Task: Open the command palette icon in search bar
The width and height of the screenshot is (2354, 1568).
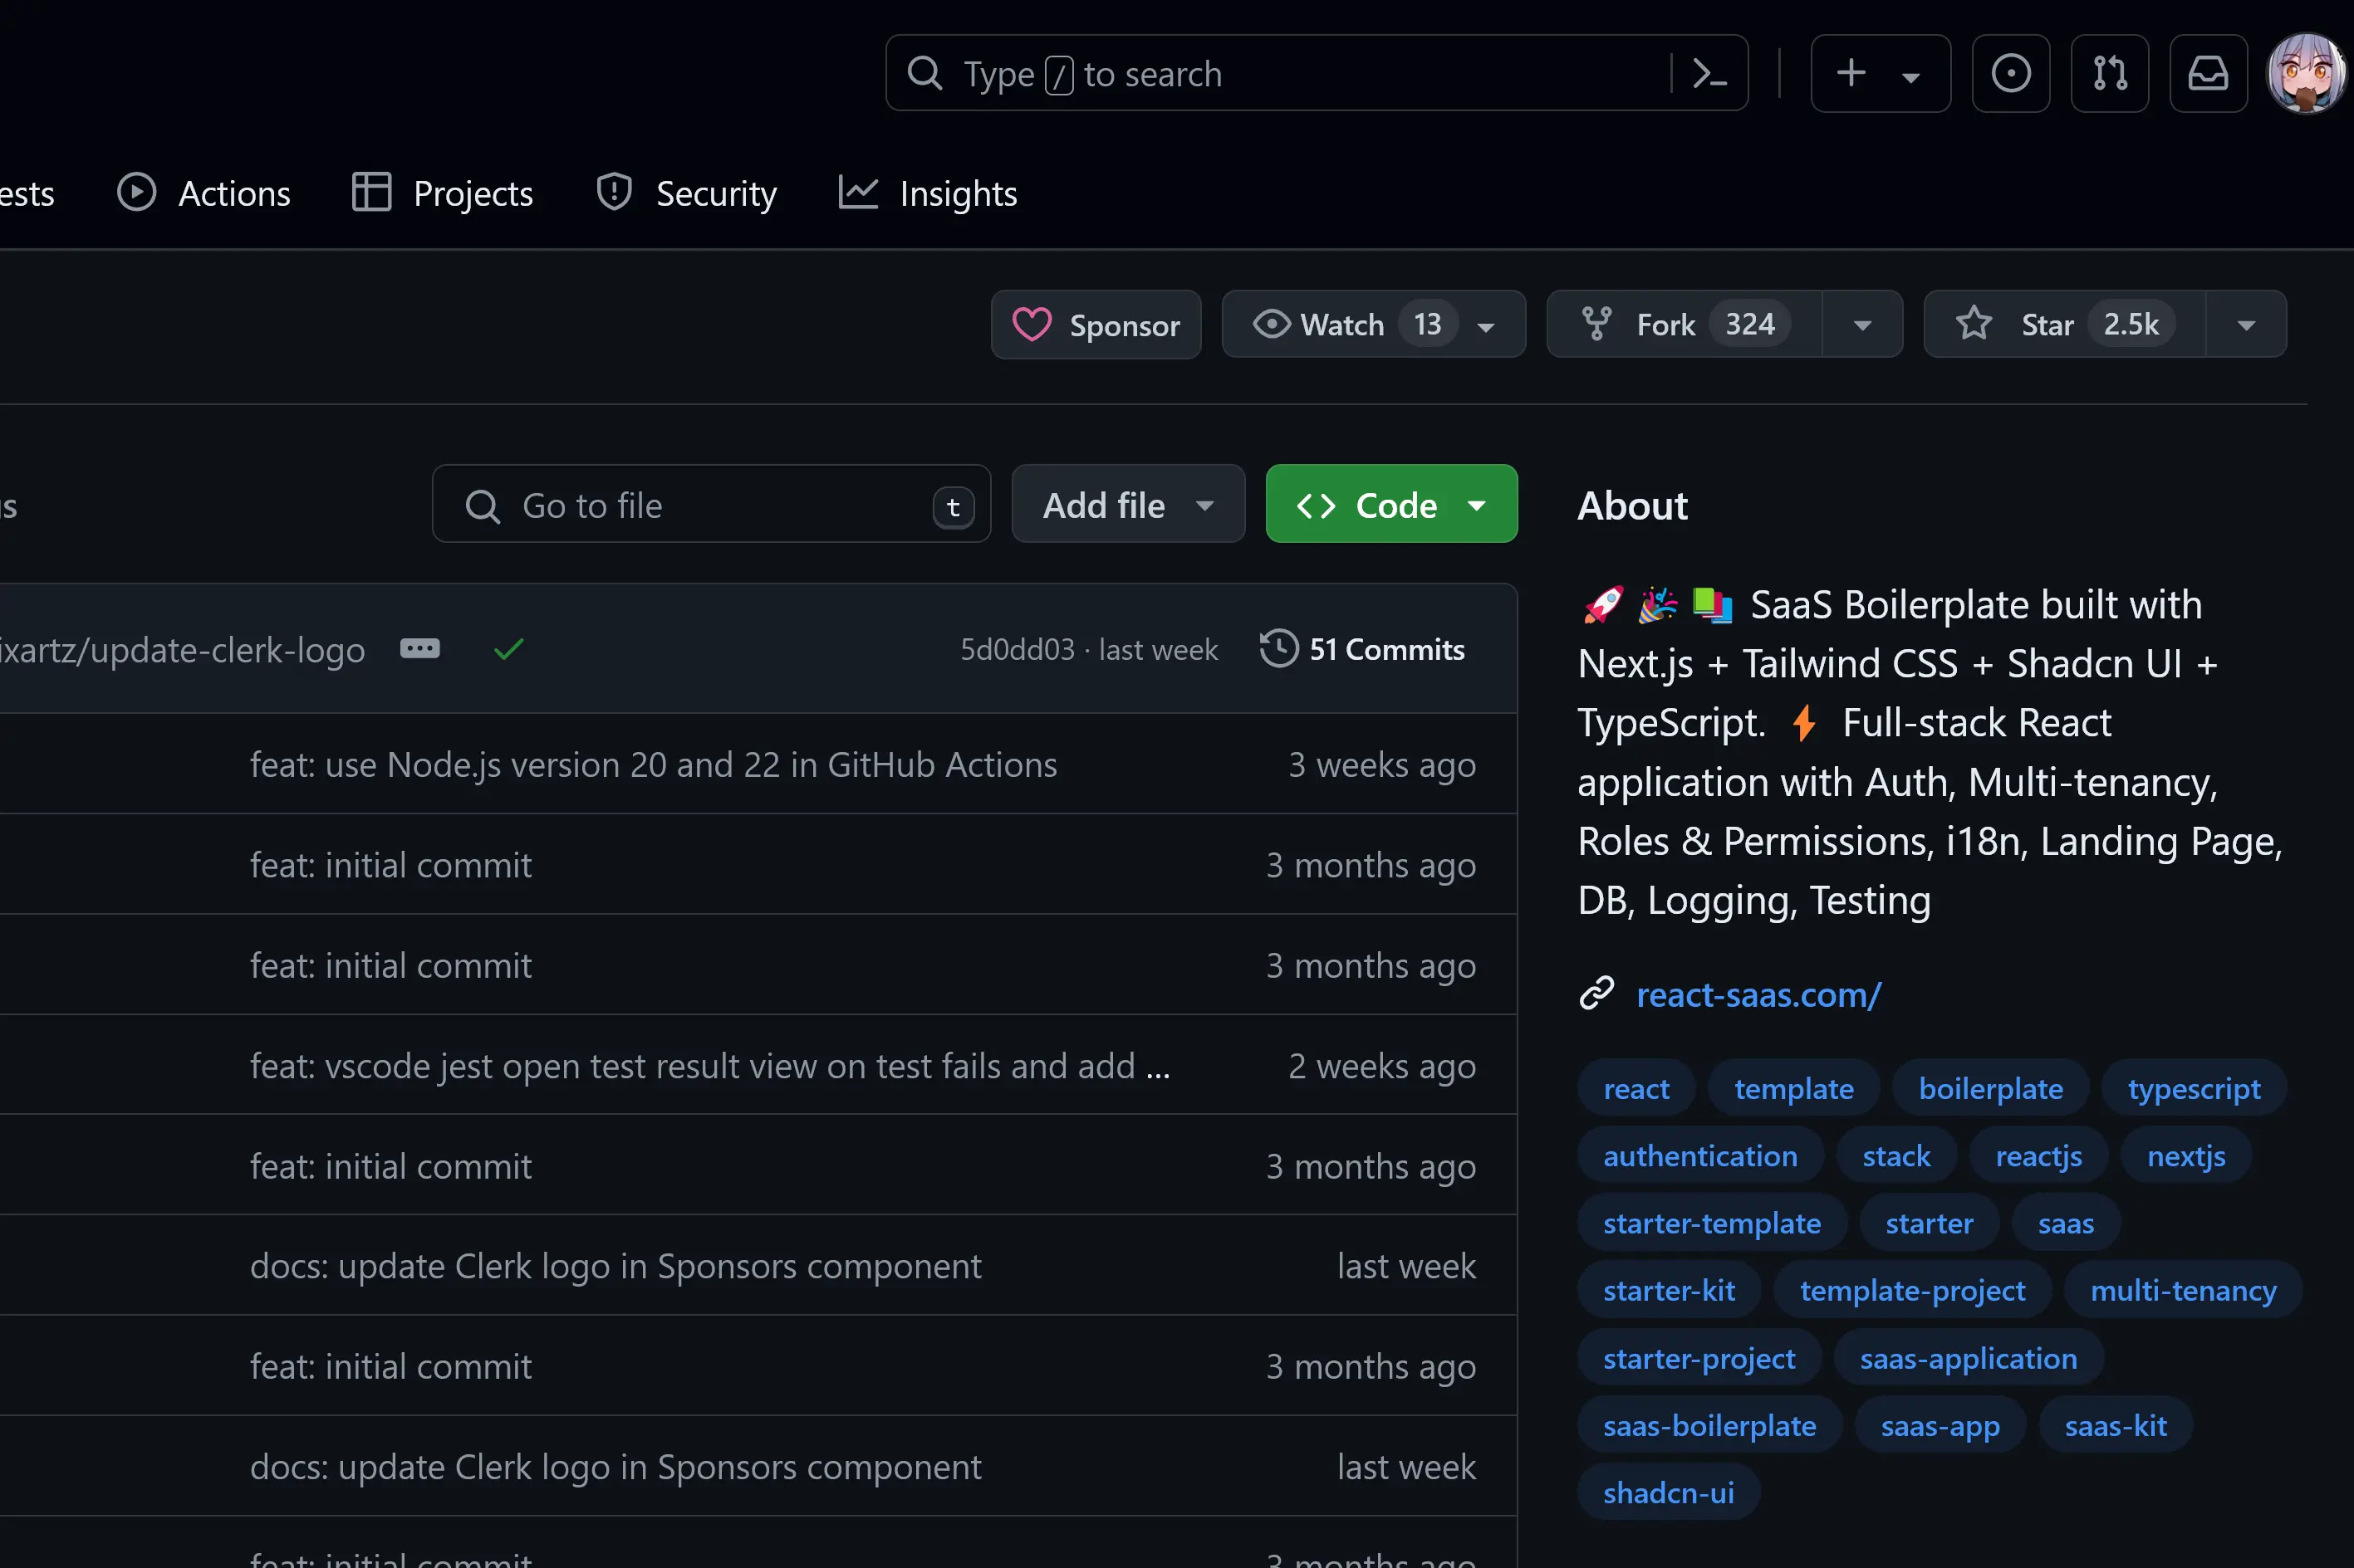Action: tap(1709, 73)
